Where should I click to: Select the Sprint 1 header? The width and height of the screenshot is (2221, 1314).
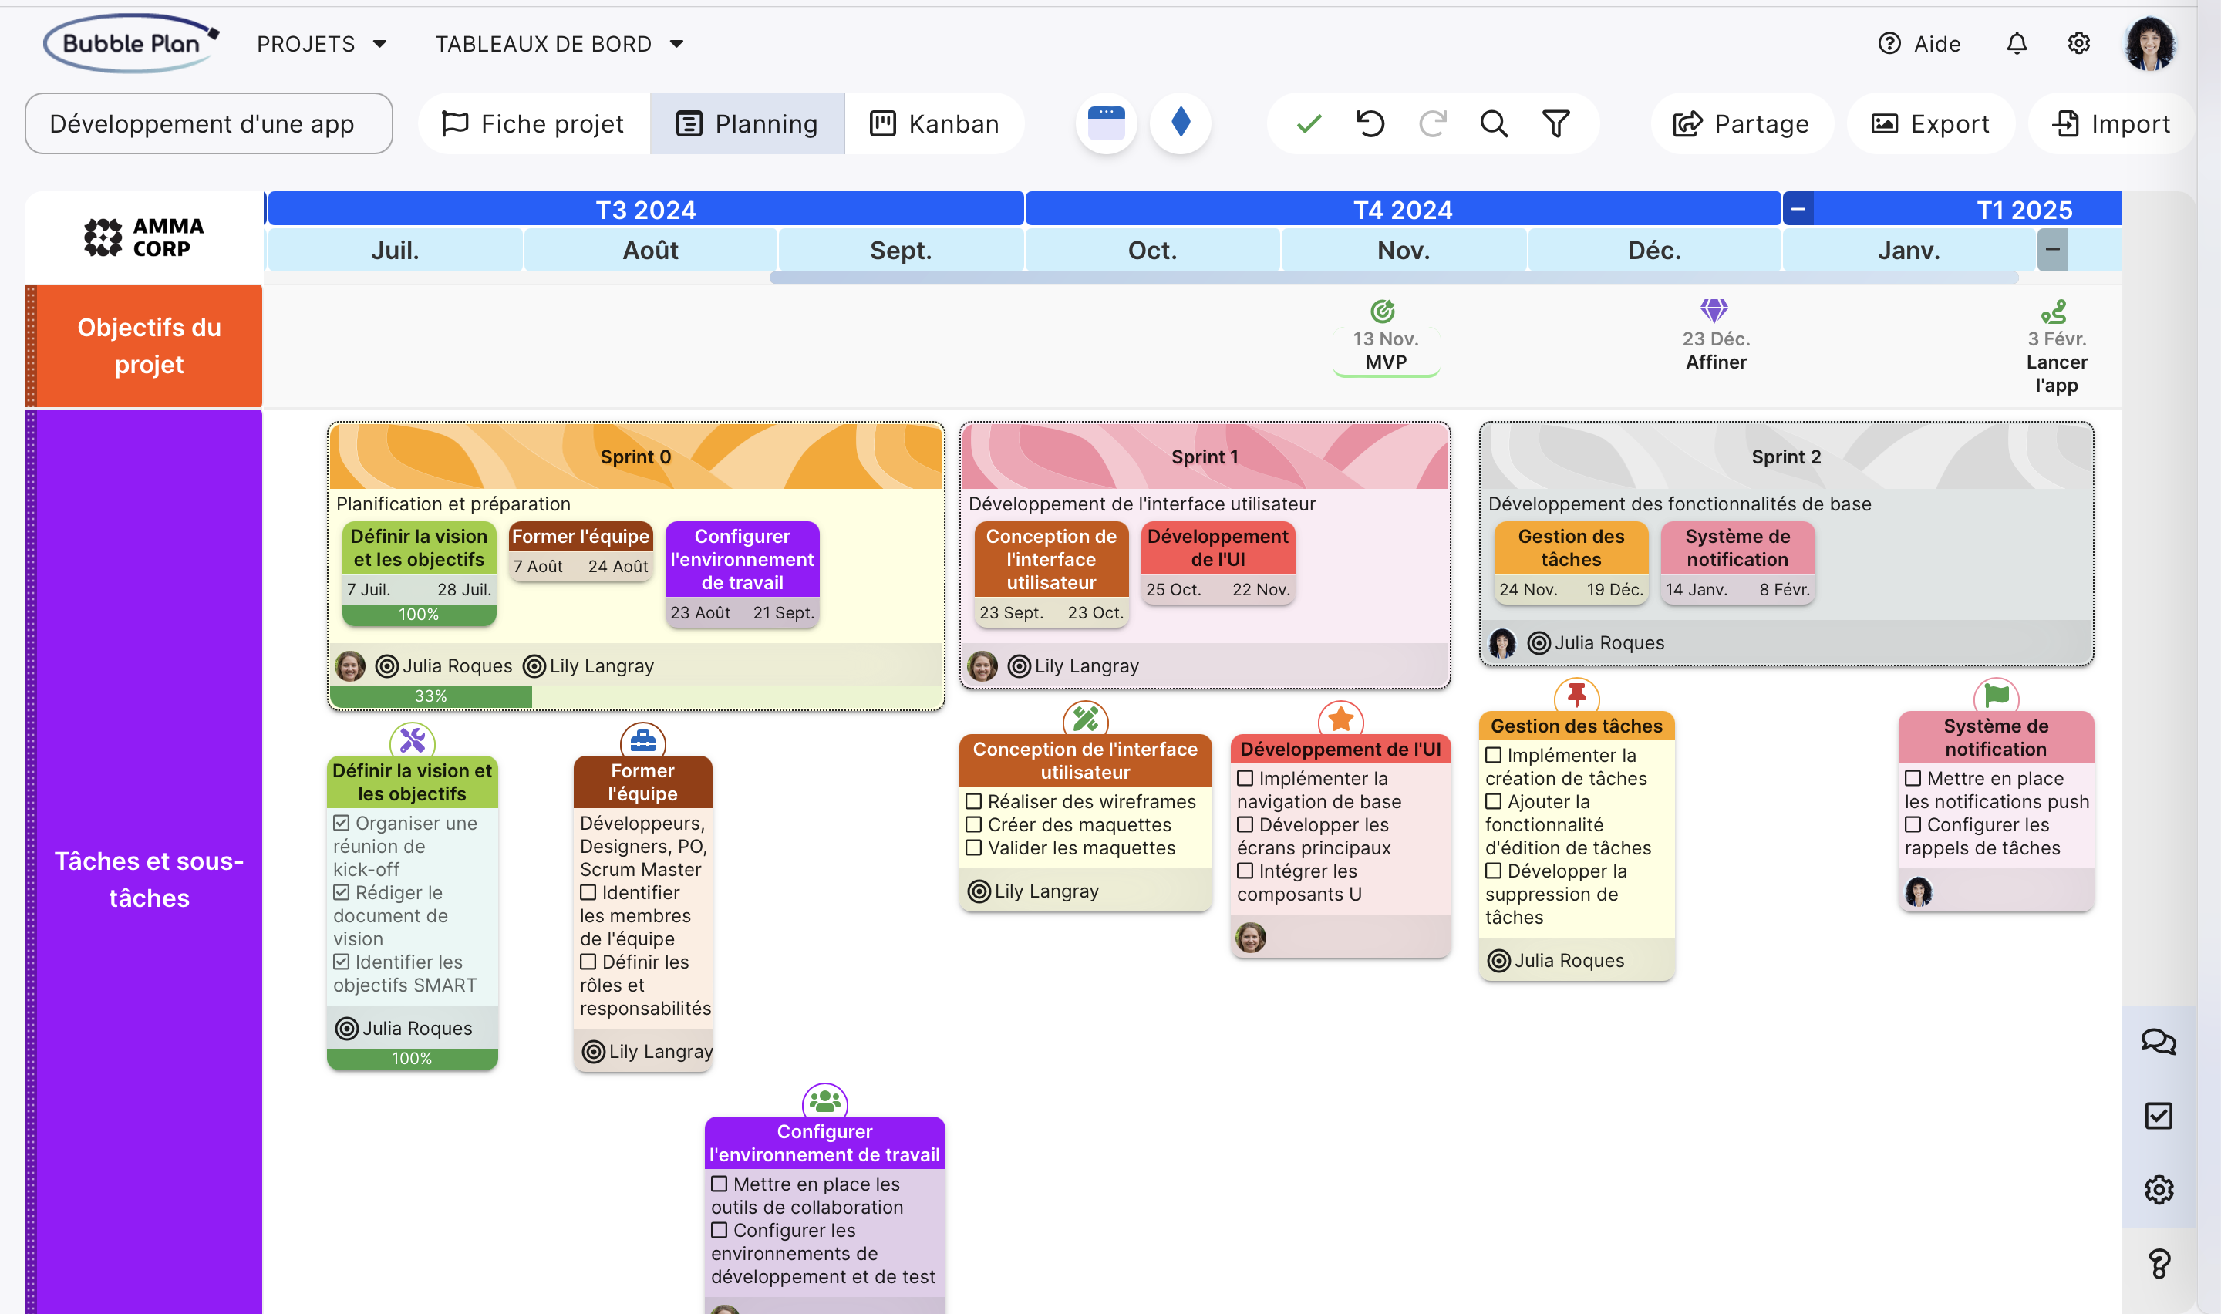pos(1205,456)
